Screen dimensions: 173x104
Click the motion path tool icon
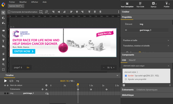point(3,54)
